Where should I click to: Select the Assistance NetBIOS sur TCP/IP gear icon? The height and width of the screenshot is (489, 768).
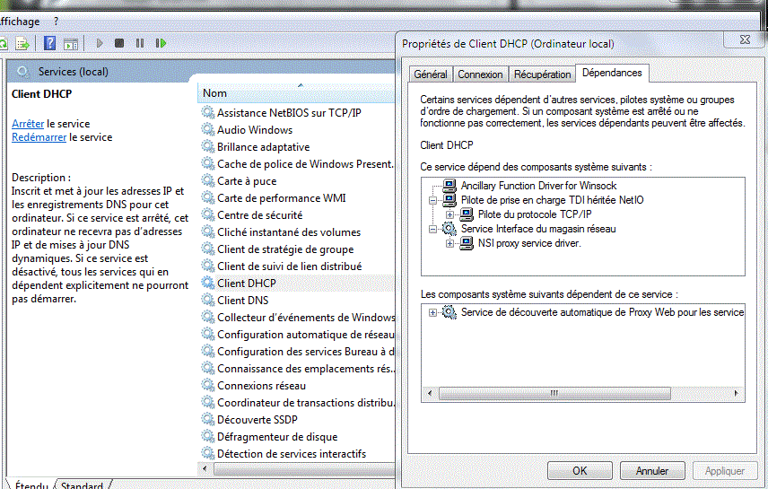pyautogui.click(x=208, y=112)
